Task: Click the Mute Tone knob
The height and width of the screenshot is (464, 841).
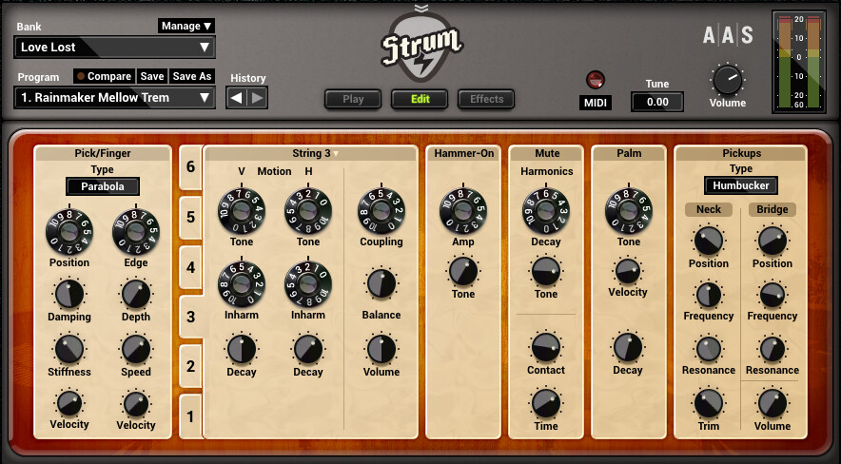Action: click(546, 271)
